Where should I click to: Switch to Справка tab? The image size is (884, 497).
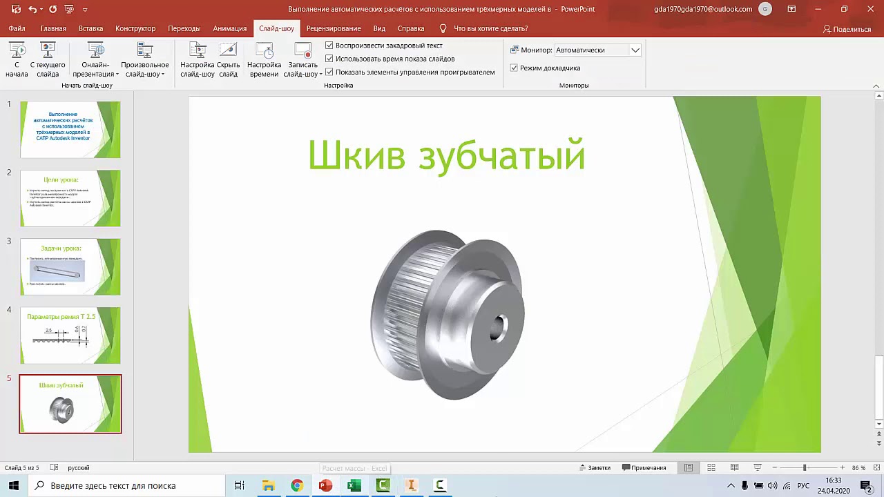coord(411,28)
